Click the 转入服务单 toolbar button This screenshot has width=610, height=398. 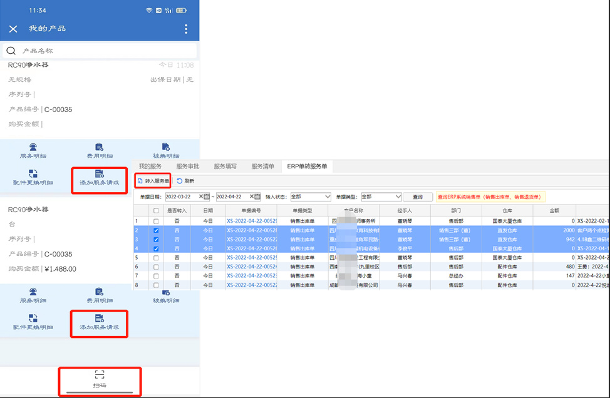[153, 181]
